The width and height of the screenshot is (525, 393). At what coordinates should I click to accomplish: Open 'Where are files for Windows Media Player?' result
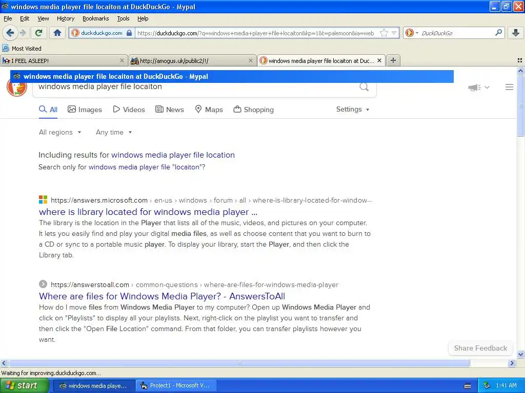pyautogui.click(x=162, y=296)
